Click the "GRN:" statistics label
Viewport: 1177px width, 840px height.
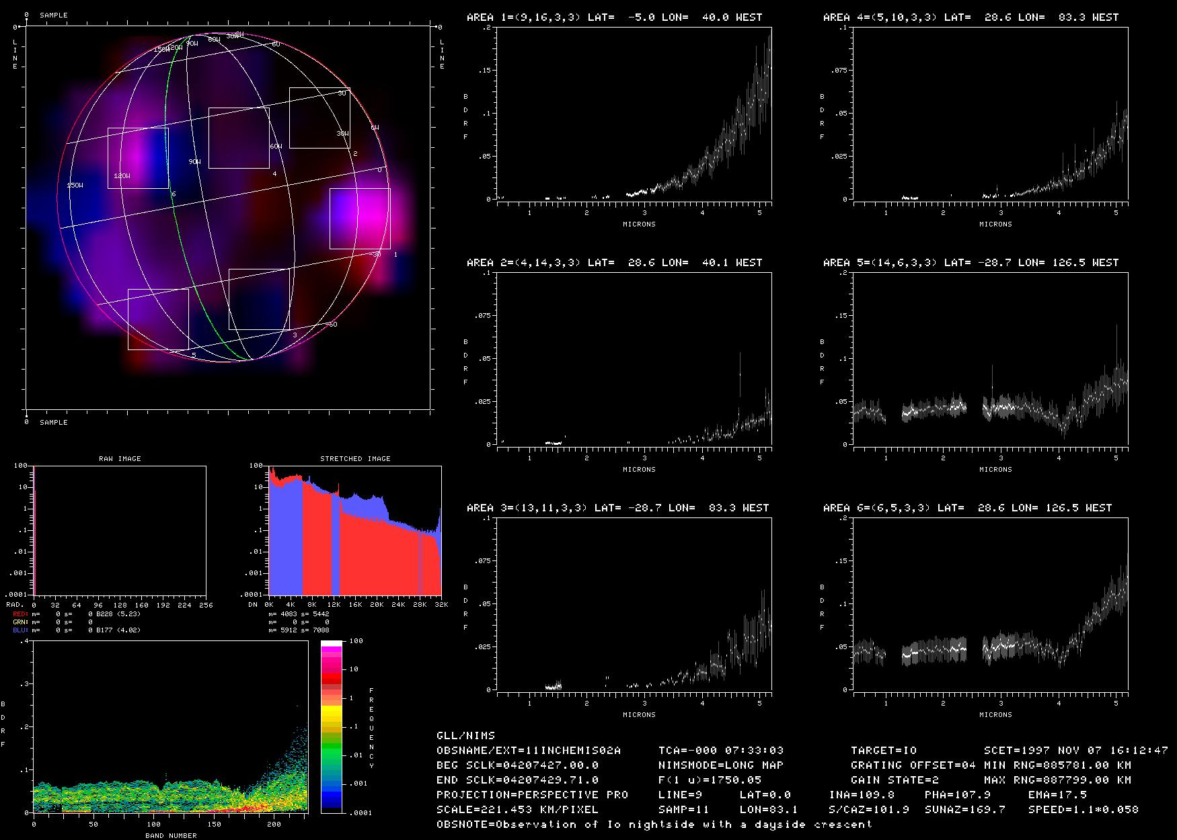(20, 622)
